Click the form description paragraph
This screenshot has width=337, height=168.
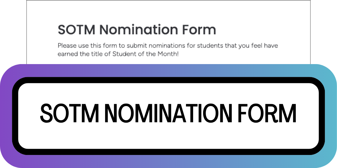pos(168,50)
